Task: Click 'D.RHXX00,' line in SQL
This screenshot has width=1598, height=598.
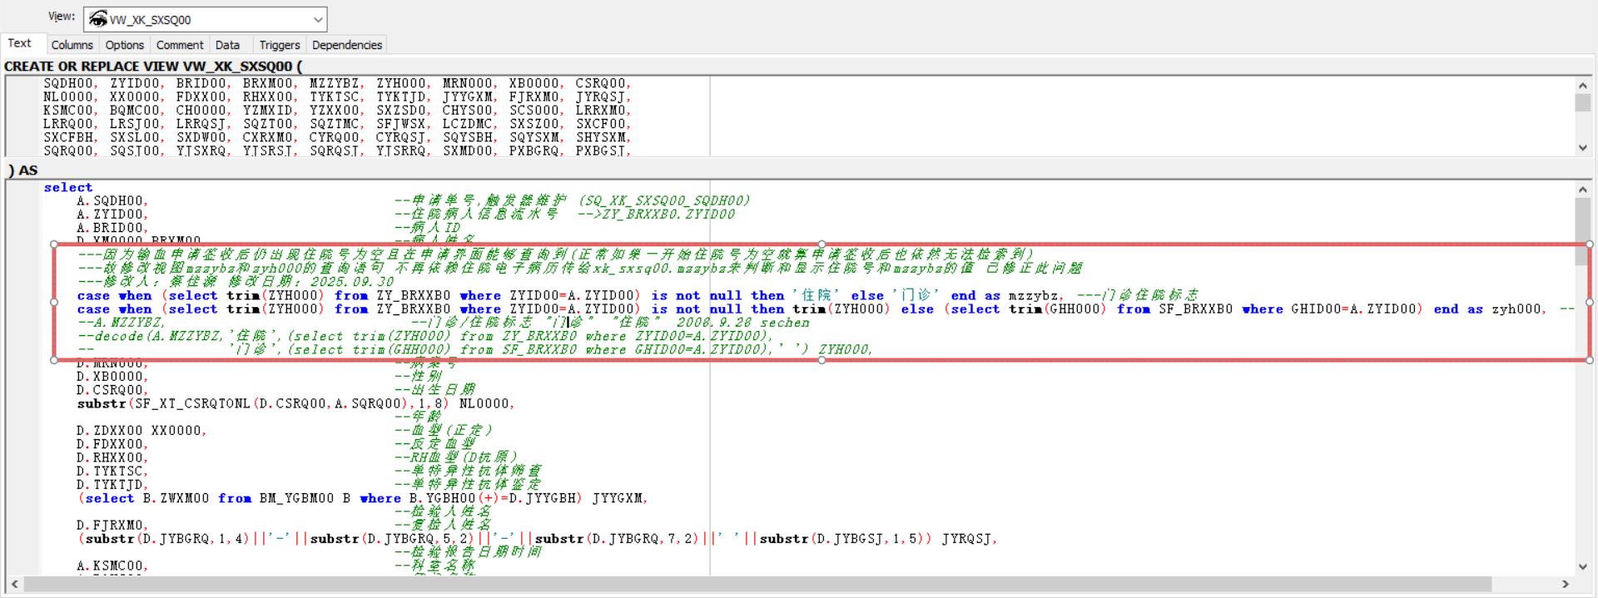Action: click(x=112, y=457)
